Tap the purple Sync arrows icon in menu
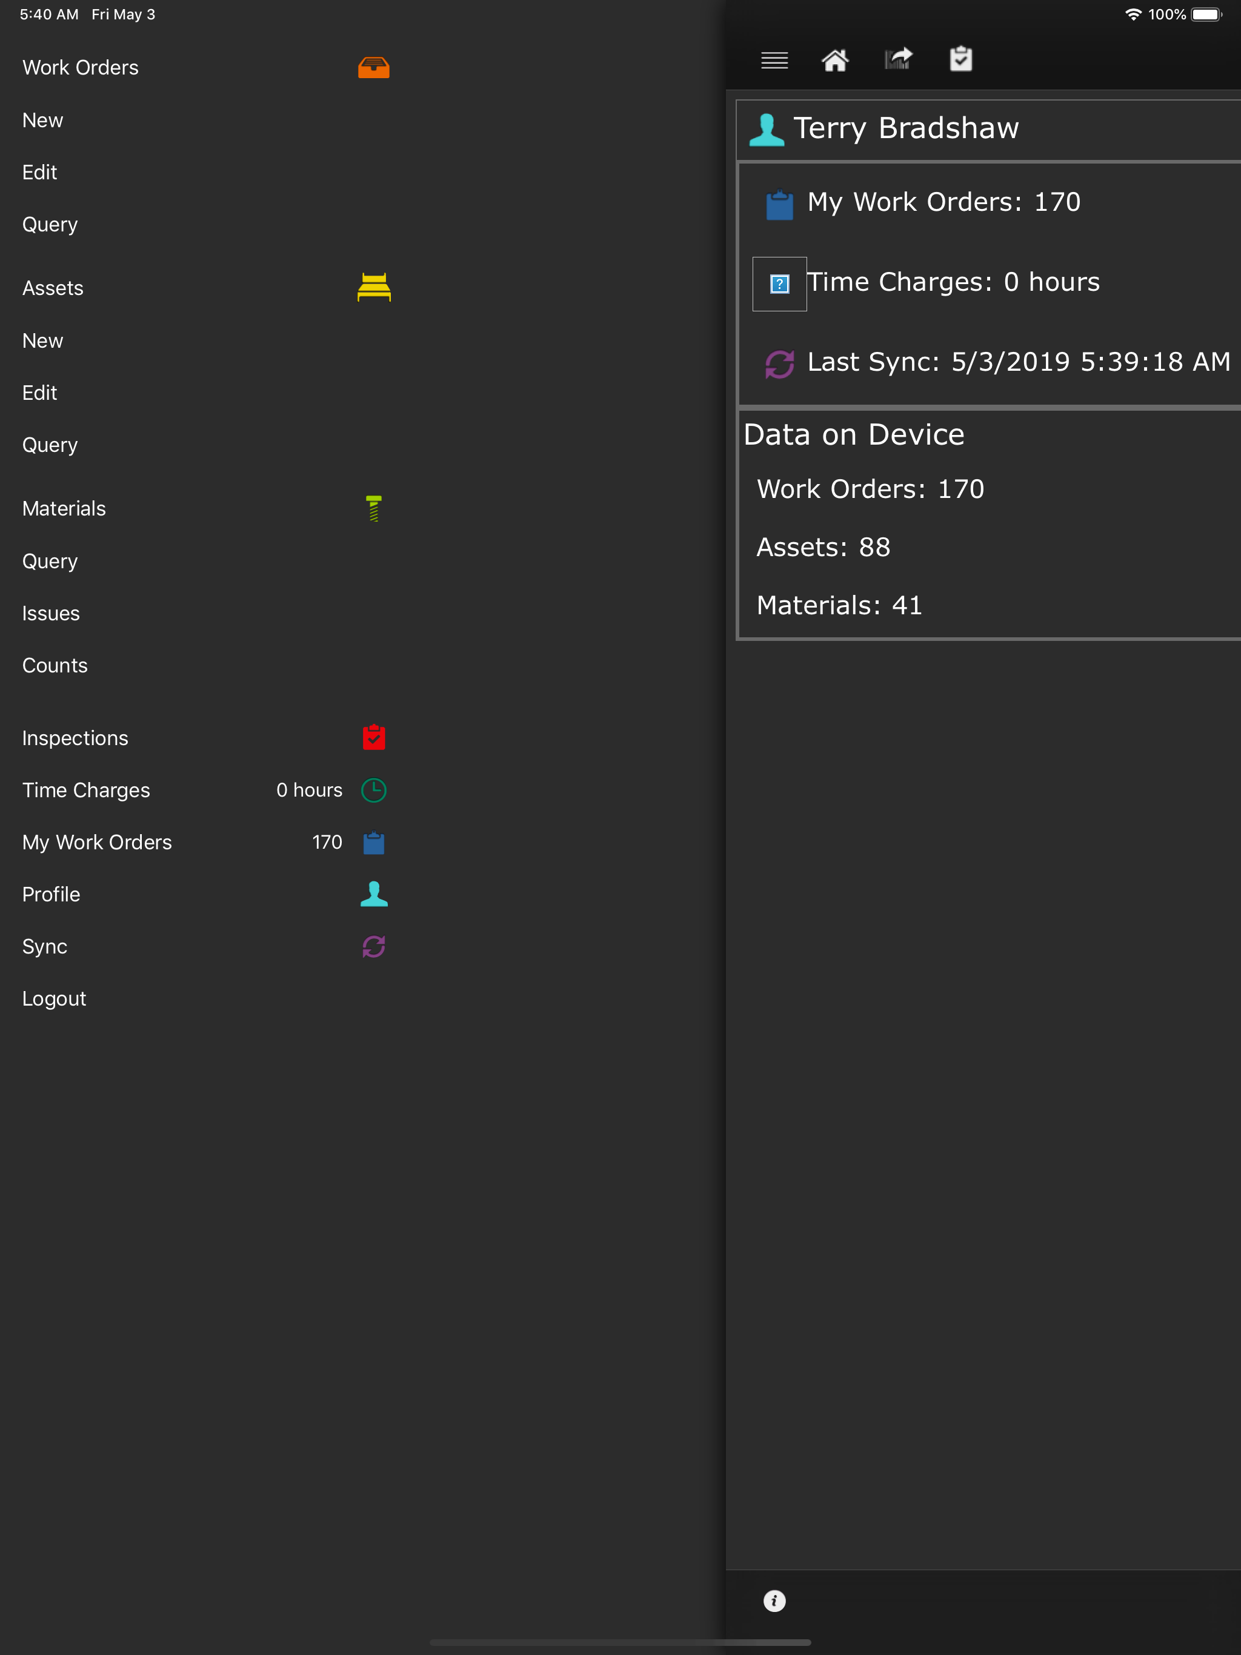 click(373, 946)
